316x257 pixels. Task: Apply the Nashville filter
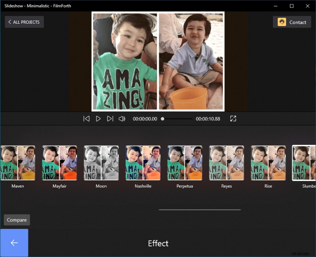[143, 162]
